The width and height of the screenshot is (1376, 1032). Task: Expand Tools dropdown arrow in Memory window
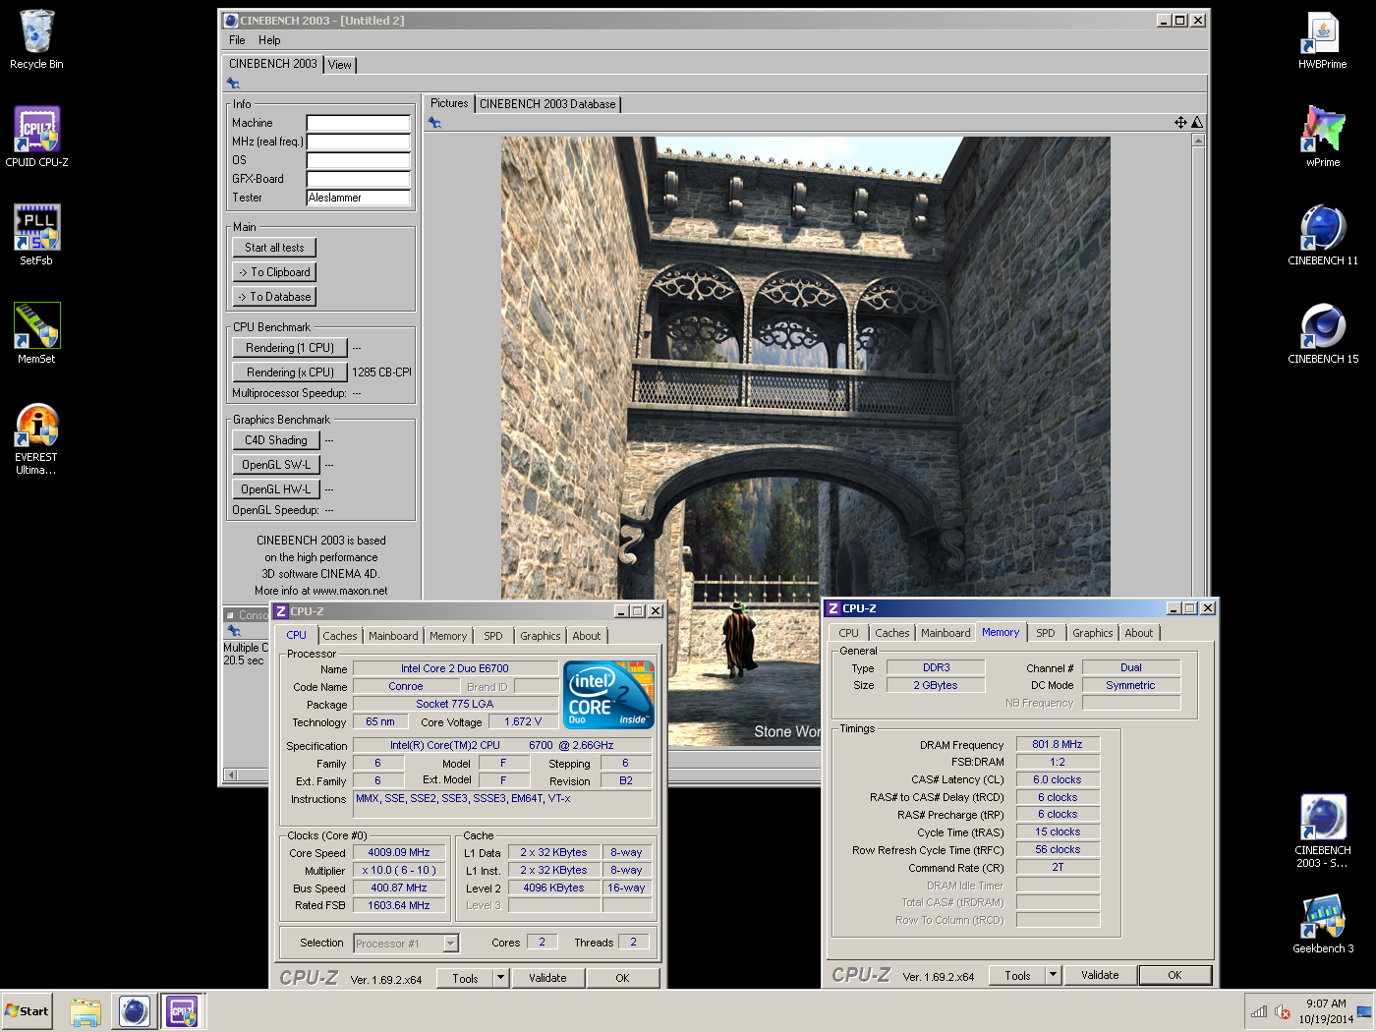[1053, 975]
